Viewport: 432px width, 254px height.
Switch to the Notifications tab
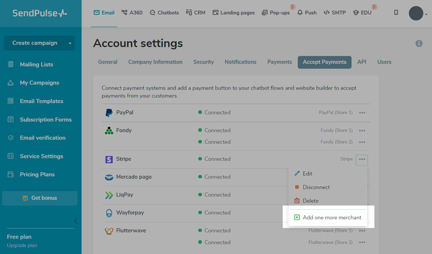240,62
